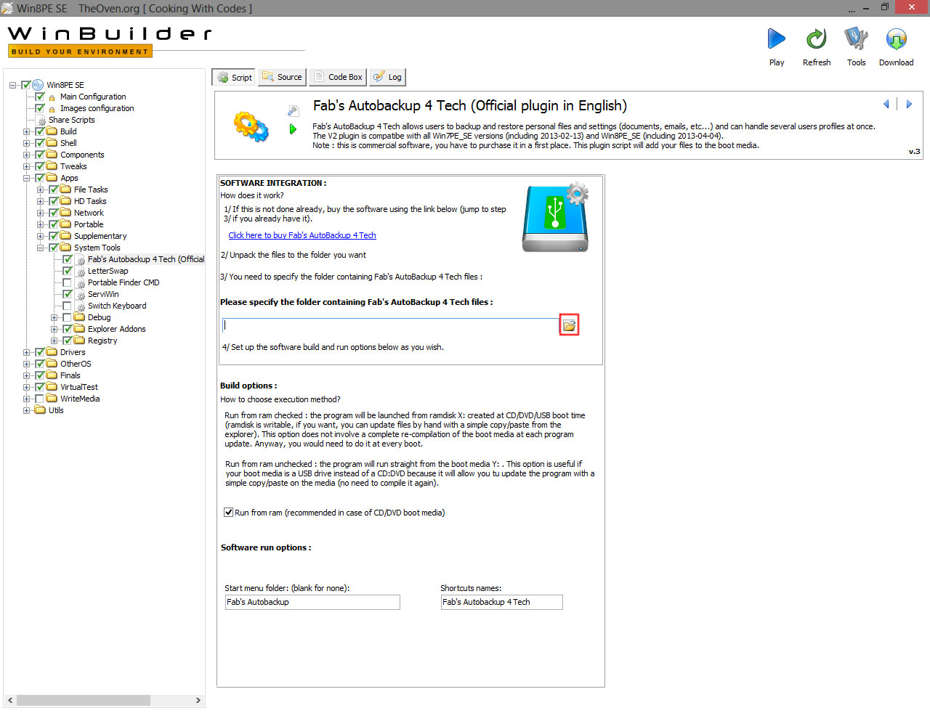Click the Switch Keyboard script icon
This screenshot has height=713, width=930.
click(81, 306)
